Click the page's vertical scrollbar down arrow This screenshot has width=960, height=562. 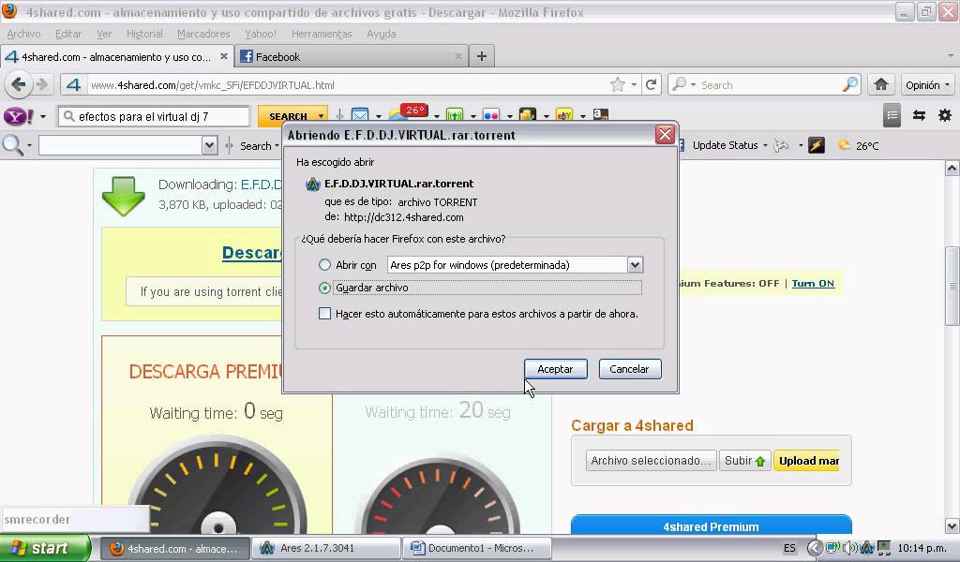[x=952, y=525]
